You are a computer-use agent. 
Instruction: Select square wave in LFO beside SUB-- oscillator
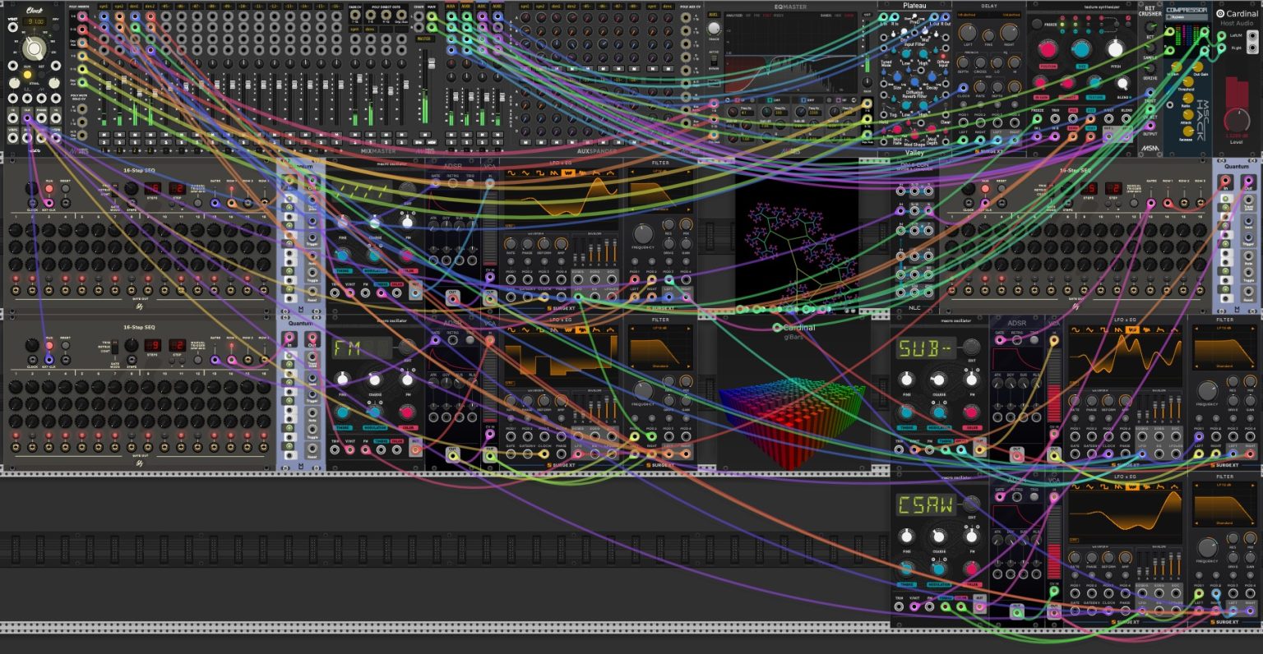coord(1104,330)
